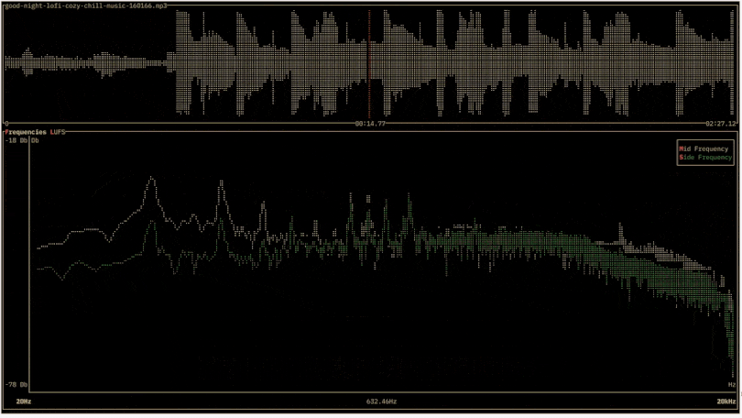Toggle the Side Frequency legend entry
Screen dimensions: 742x418
tap(705, 157)
